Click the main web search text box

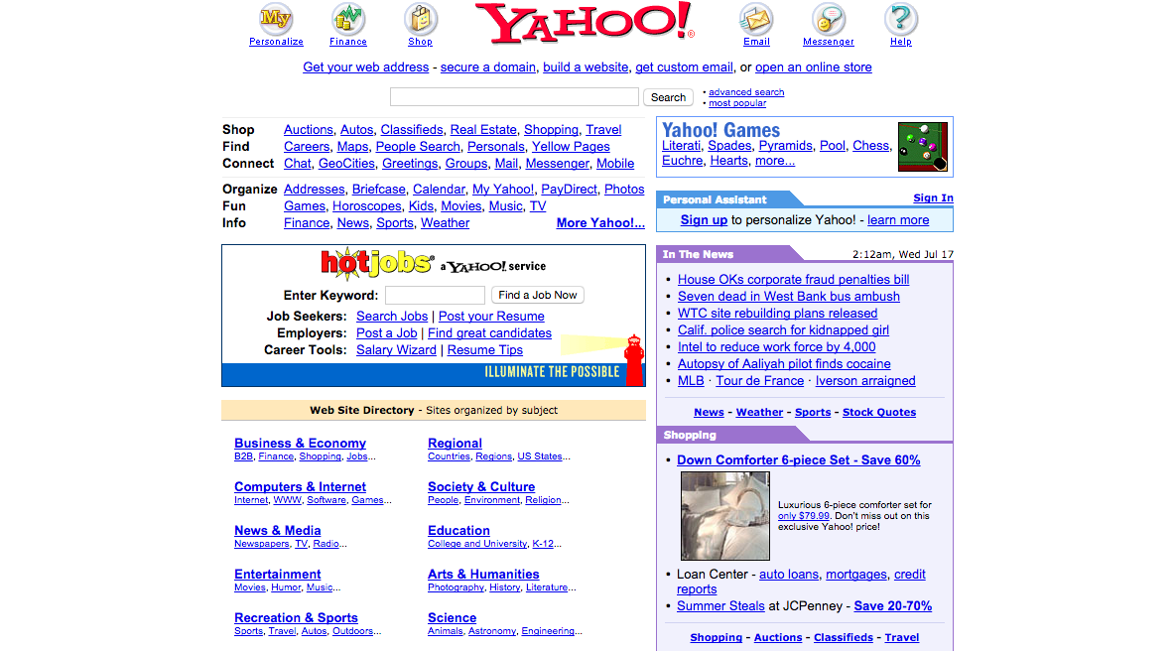(514, 96)
